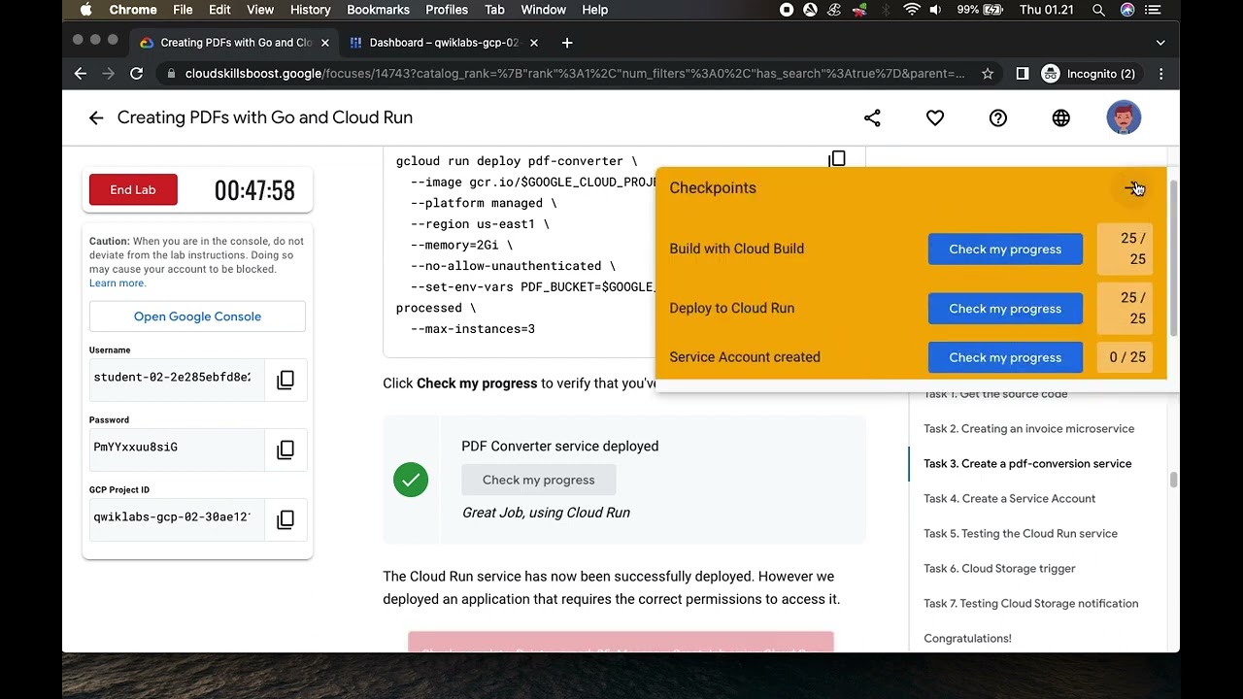Check progress for Service Account created
The height and width of the screenshot is (699, 1243).
tap(1005, 357)
